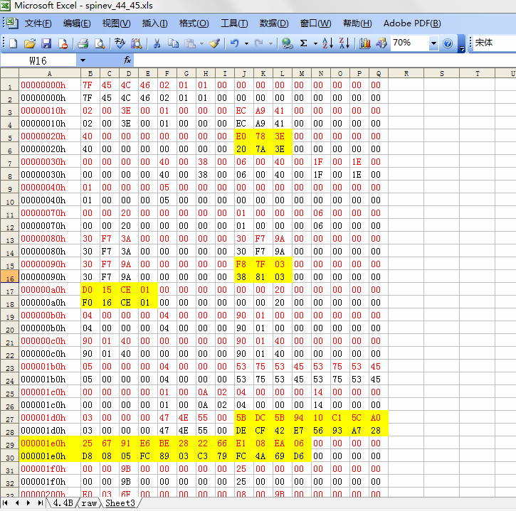Select cell A29 showing 000001e0h

click(50, 443)
